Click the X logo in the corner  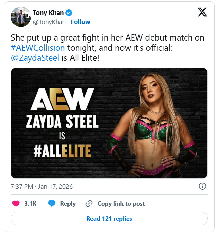202,13
